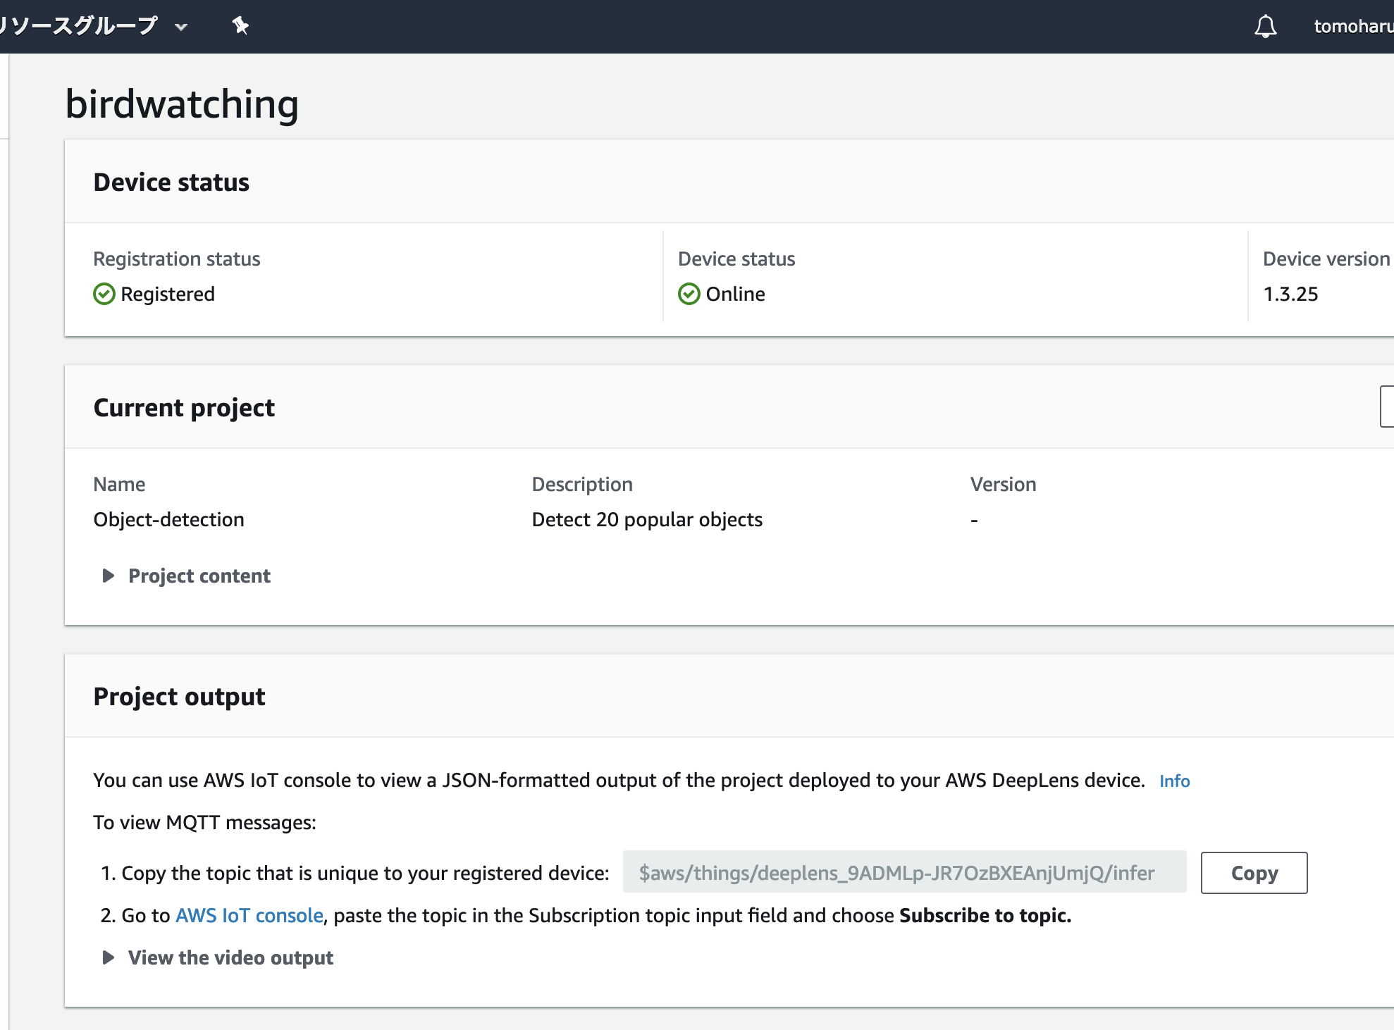Image resolution: width=1394 pixels, height=1030 pixels.
Task: Click the birdwatching device title
Action: [x=182, y=104]
